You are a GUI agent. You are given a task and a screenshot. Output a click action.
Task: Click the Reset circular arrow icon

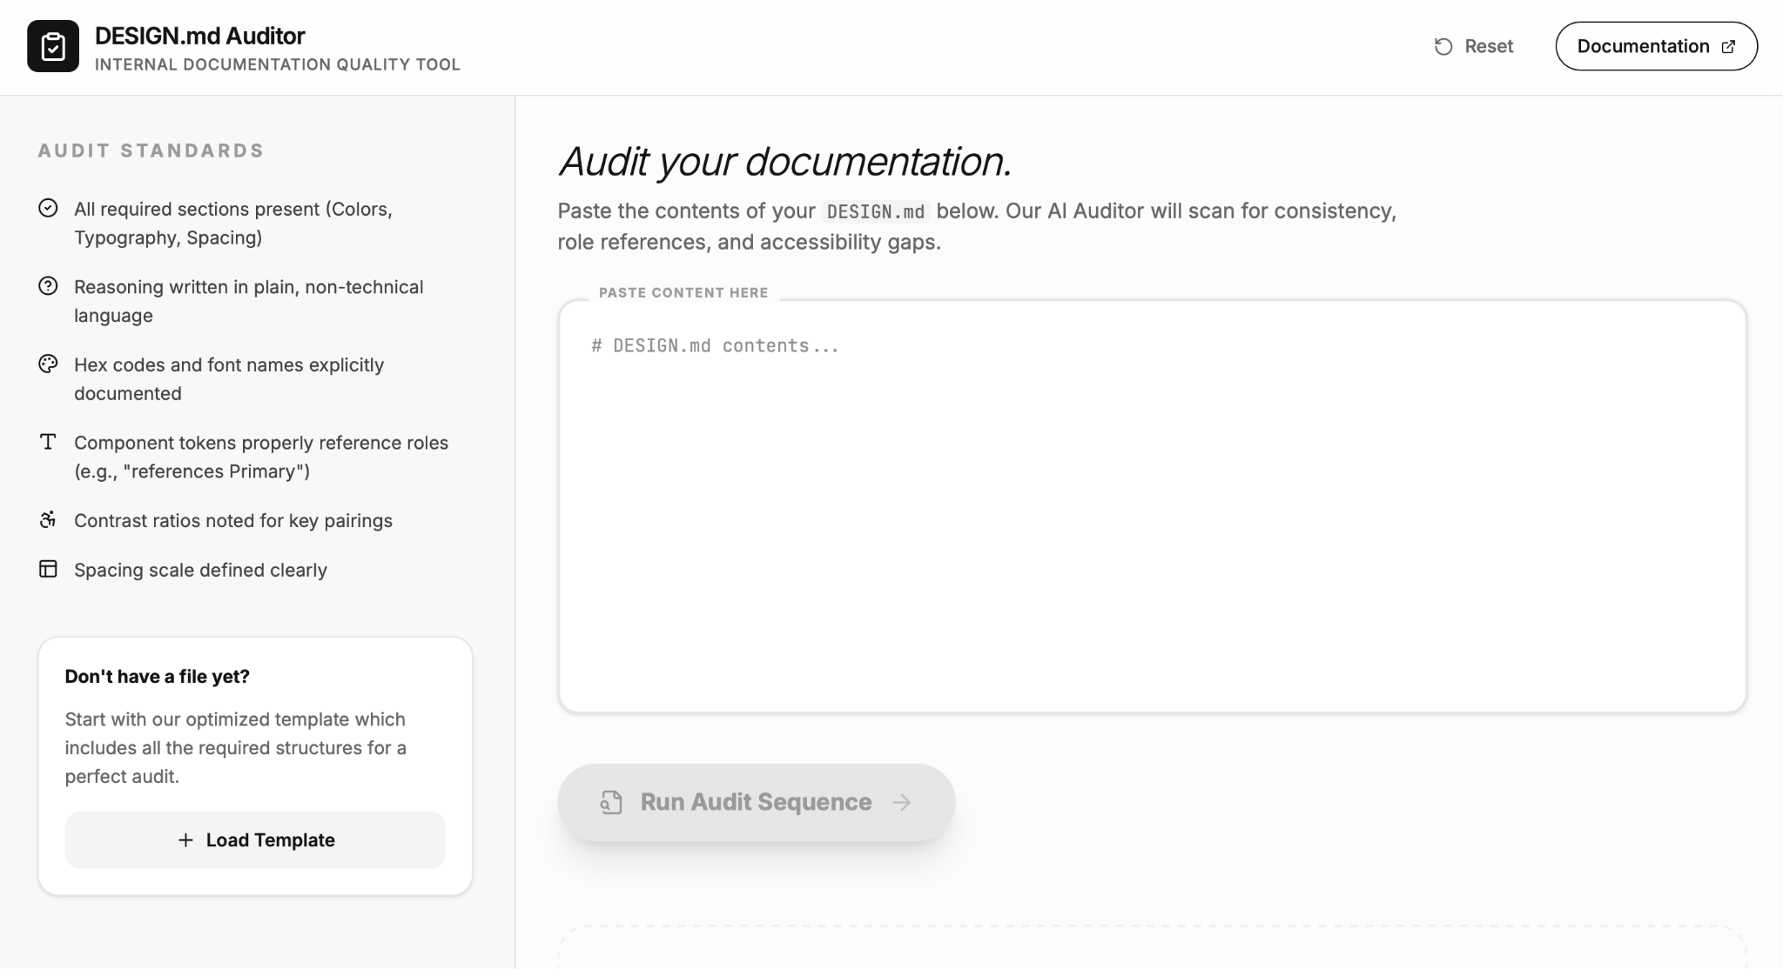(x=1443, y=46)
